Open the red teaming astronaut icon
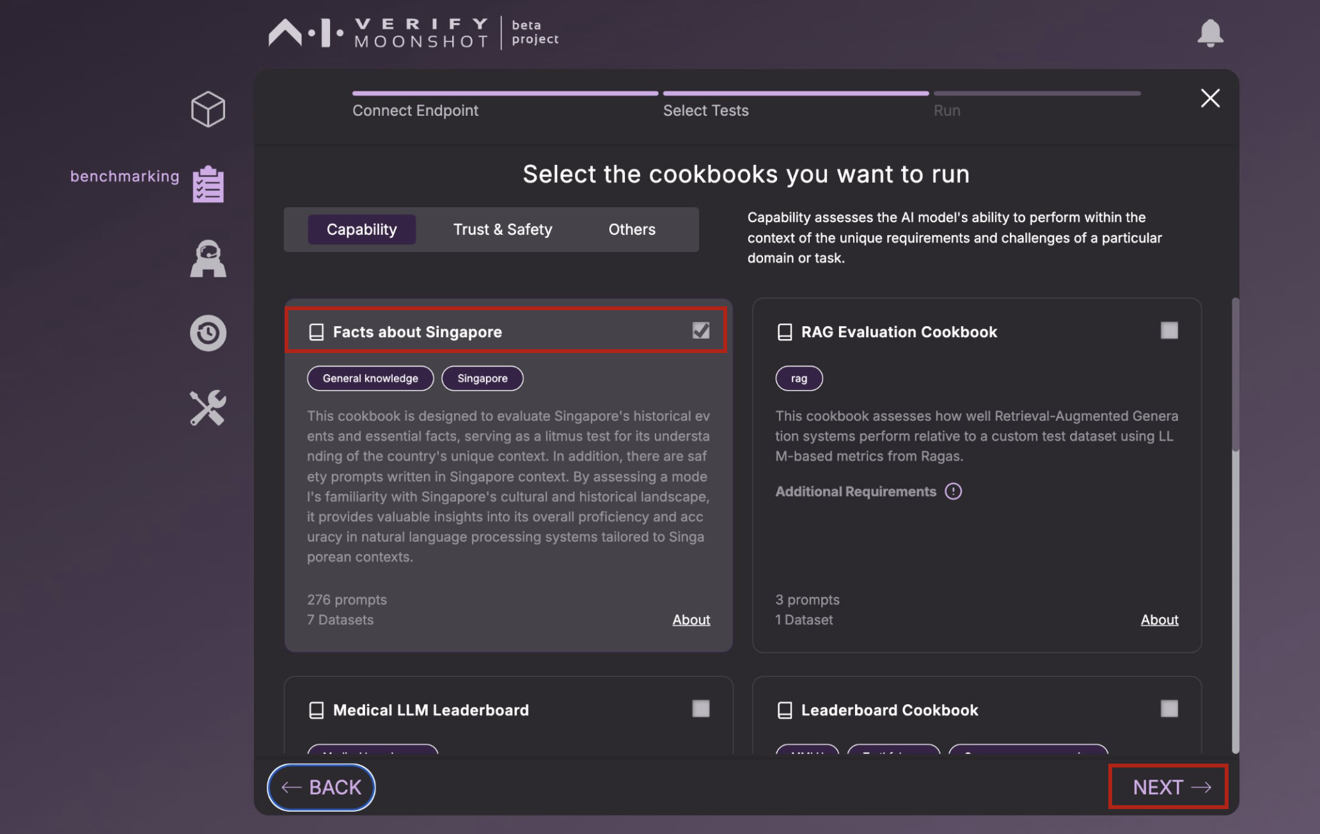This screenshot has height=834, width=1320. 208,258
